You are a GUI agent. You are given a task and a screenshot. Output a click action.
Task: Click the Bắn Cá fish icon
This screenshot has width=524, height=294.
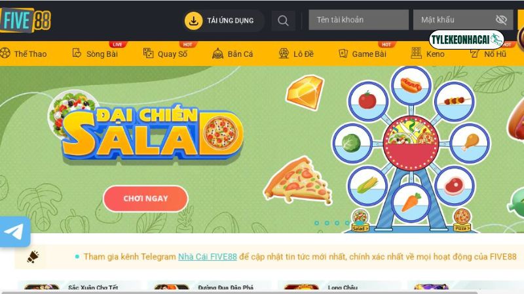pyautogui.click(x=218, y=54)
